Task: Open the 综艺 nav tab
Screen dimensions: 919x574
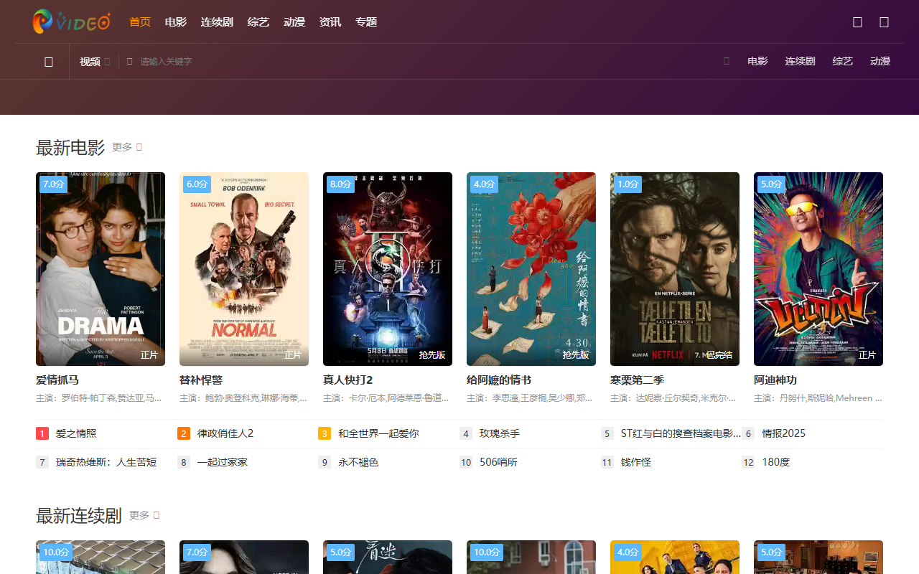Action: pos(258,22)
